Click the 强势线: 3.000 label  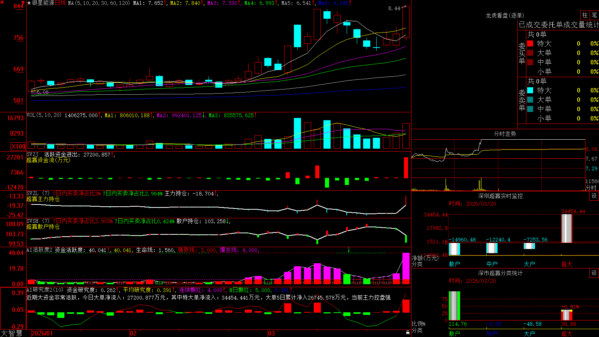[x=197, y=250]
